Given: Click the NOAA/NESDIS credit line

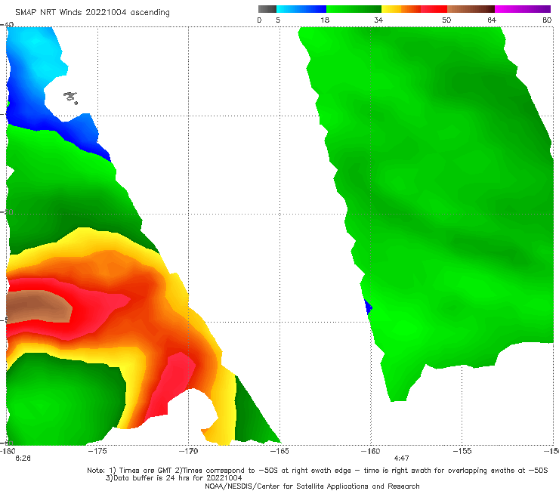Looking at the screenshot, I should pos(312,486).
